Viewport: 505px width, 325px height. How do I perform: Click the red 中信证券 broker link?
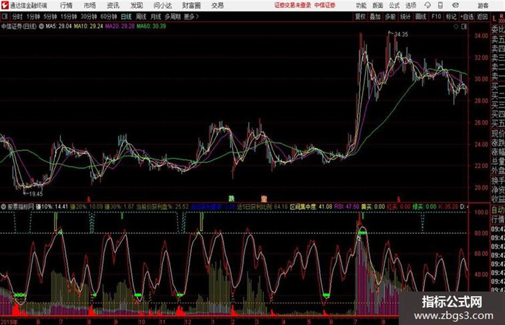(x=325, y=5)
